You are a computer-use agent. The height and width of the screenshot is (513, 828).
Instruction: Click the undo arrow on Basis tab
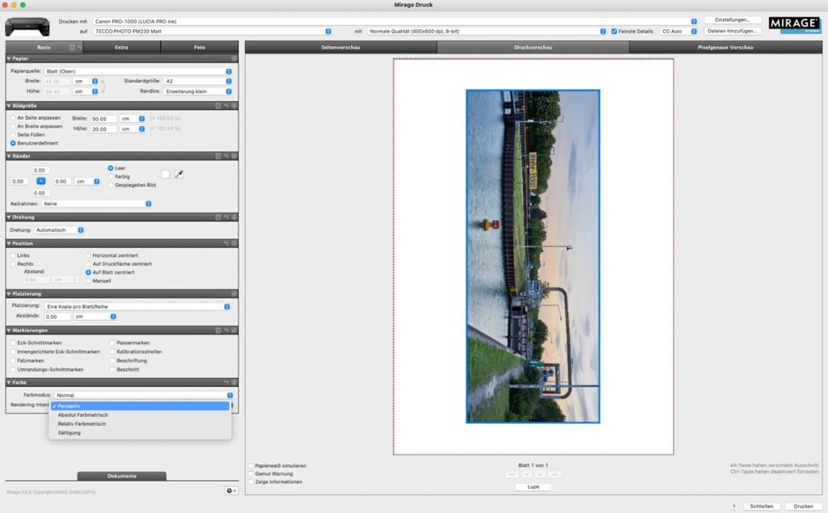click(x=80, y=48)
